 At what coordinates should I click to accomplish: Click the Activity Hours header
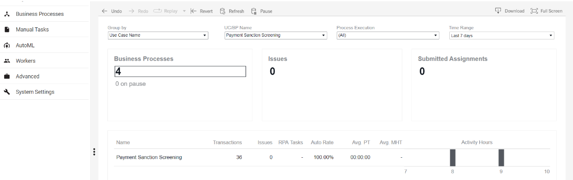[x=477, y=142]
